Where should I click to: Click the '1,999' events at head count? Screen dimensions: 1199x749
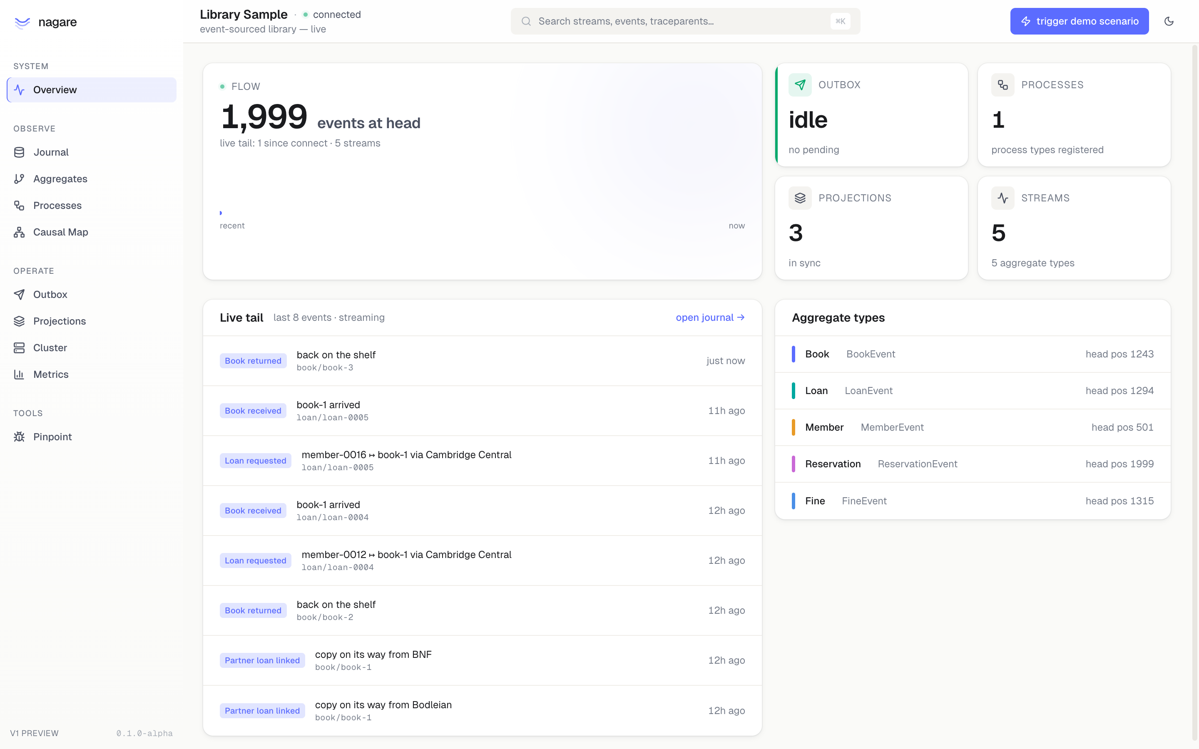264,117
